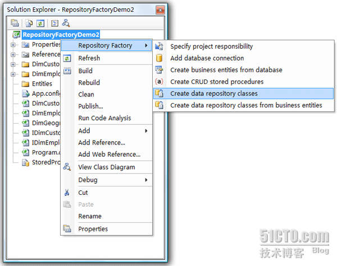Click the Properties node icon in tree
Screen dimensions: 337x266
[26, 45]
